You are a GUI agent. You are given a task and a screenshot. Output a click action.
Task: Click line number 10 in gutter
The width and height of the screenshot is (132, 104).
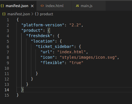pos(7,68)
